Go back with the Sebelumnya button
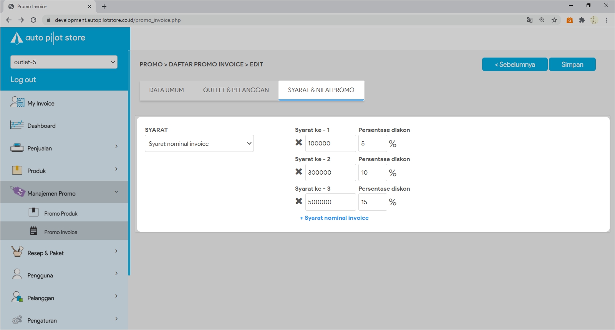The width and height of the screenshot is (615, 330). point(514,64)
